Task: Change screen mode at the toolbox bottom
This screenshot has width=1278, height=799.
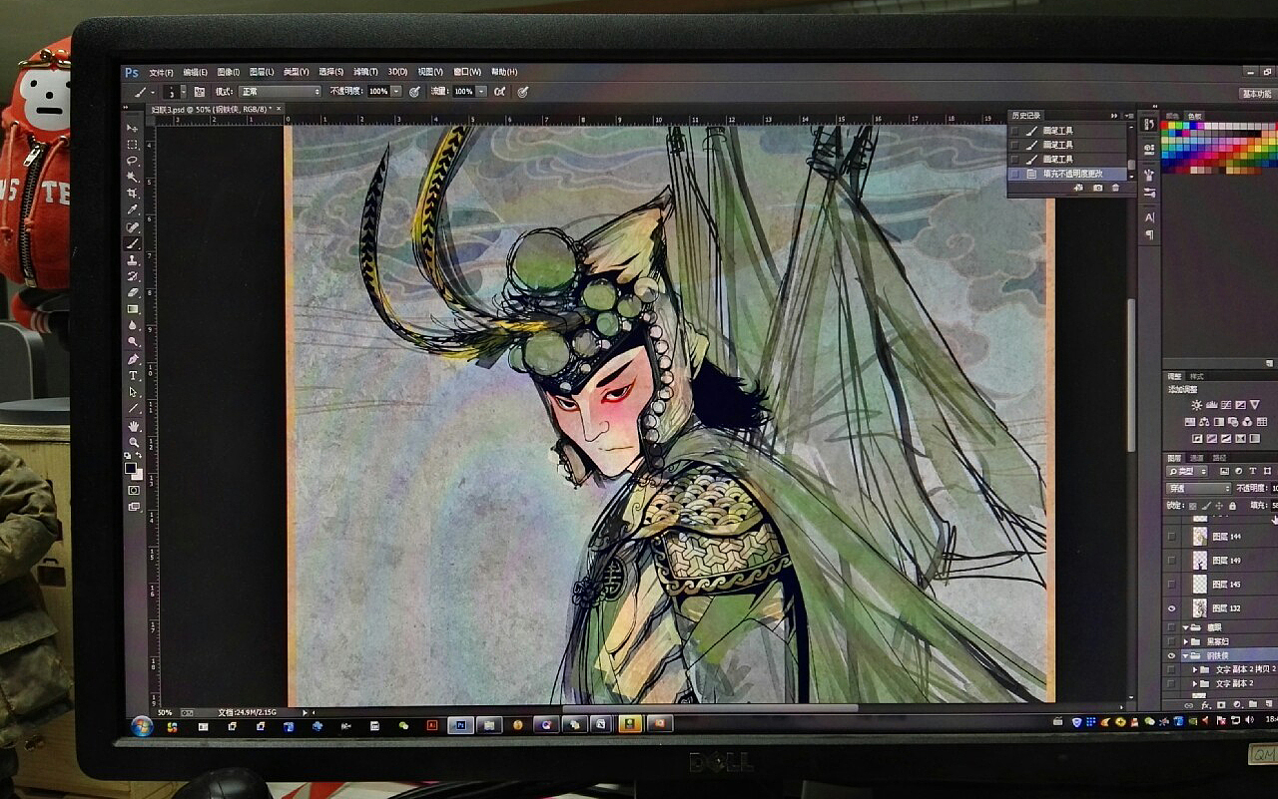Action: pos(133,507)
